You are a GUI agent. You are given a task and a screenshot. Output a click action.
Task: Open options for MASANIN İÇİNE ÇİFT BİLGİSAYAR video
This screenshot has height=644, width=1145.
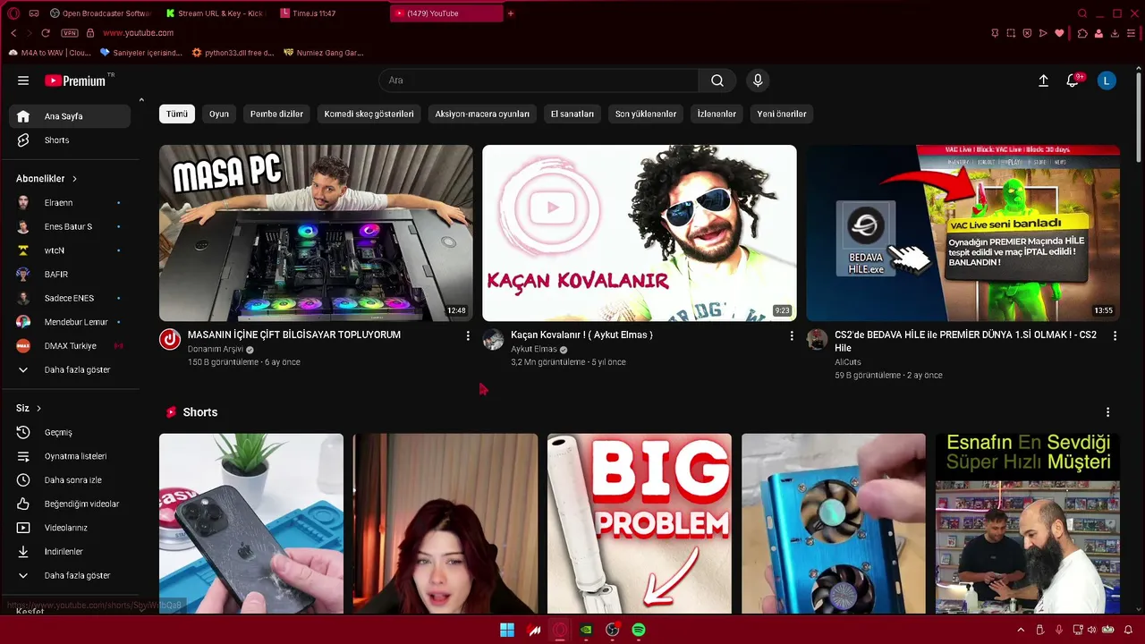click(468, 335)
